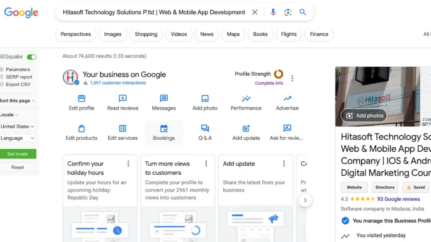Open the Confirm your holiday hours card
The height and width of the screenshot is (242, 431).
tap(100, 198)
